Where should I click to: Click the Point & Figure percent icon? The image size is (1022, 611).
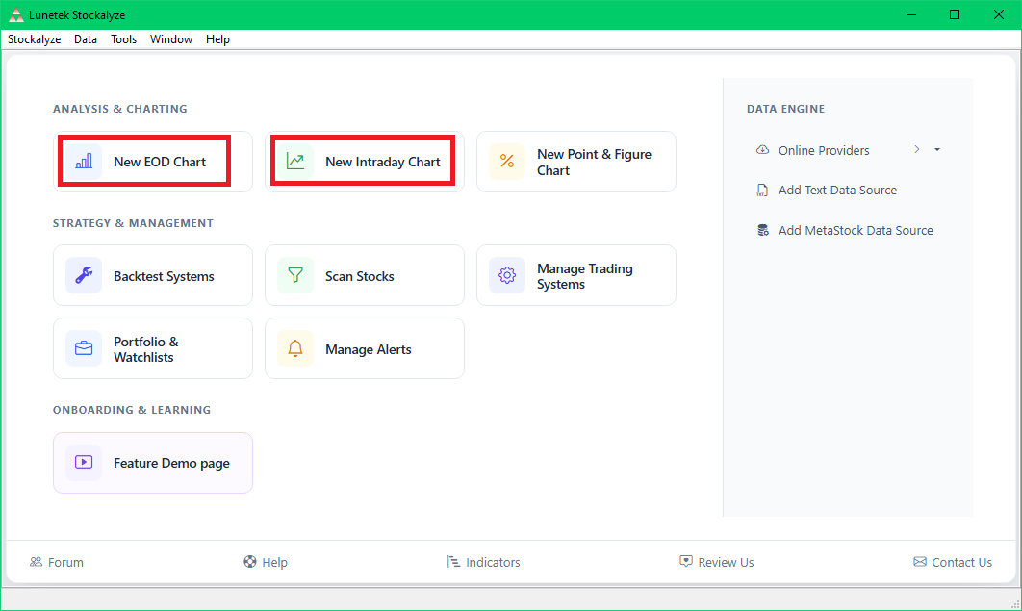click(507, 162)
